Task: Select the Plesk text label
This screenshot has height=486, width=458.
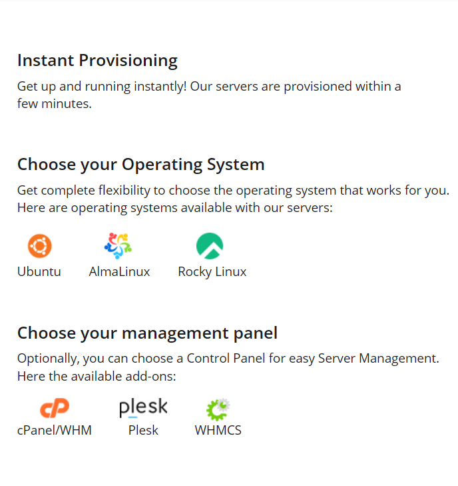Action: (143, 430)
